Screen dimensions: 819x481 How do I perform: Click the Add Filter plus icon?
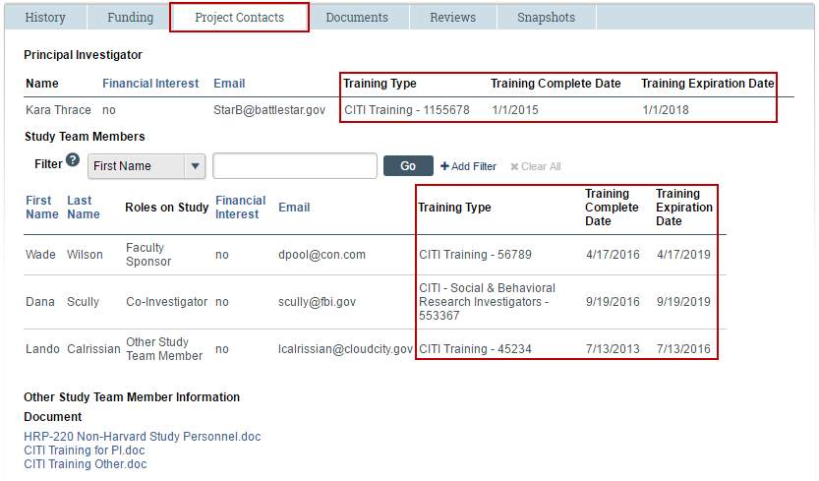444,166
